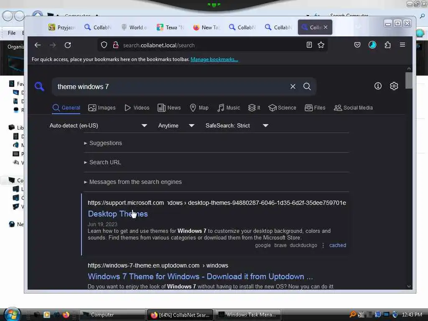Click the CollabNet Search taskbar button

point(180,315)
